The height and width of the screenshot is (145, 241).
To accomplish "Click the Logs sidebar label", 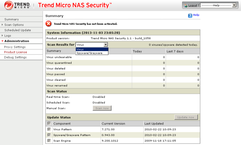I will (x=8, y=36).
